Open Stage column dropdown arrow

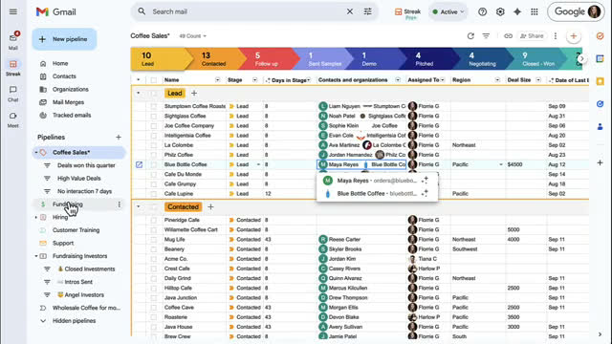(x=255, y=80)
